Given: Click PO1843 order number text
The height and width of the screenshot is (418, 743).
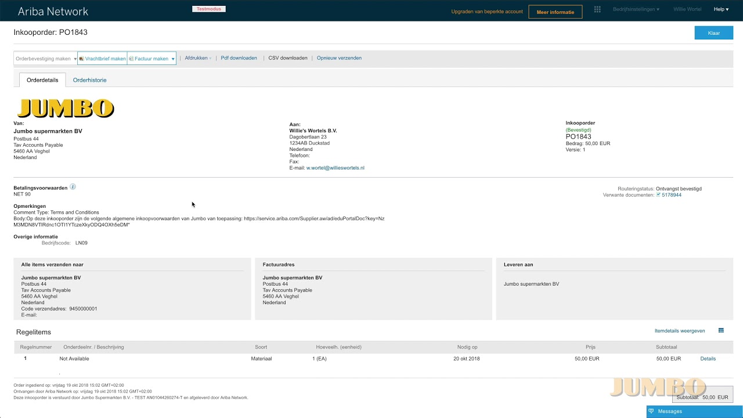Looking at the screenshot, I should click(x=578, y=136).
